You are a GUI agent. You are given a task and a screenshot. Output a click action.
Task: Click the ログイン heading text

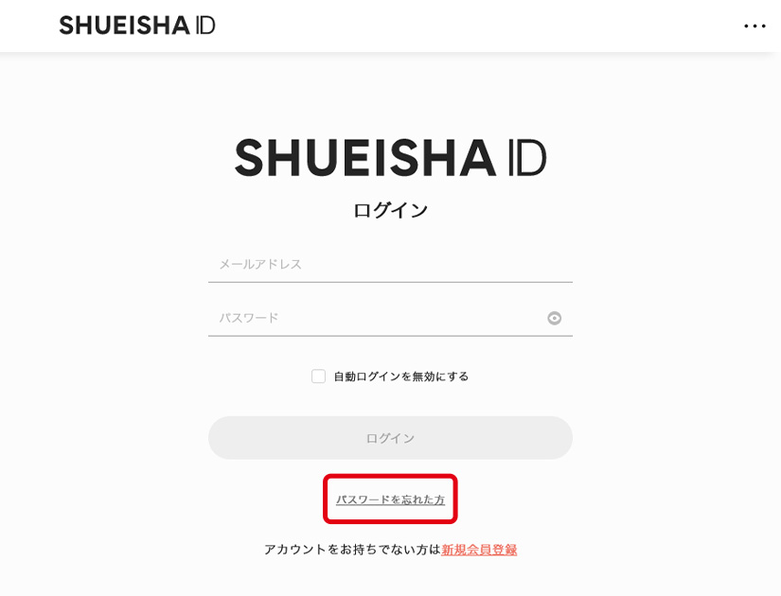tap(390, 210)
